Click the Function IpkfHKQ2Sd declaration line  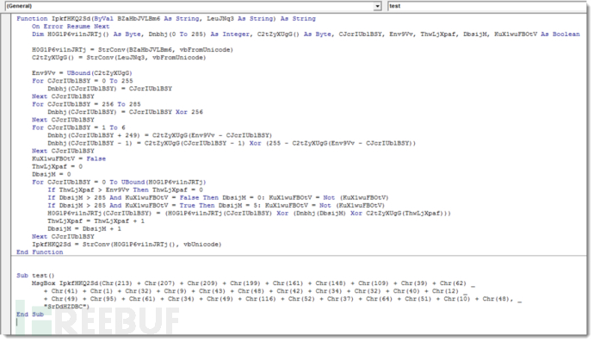pos(166,19)
